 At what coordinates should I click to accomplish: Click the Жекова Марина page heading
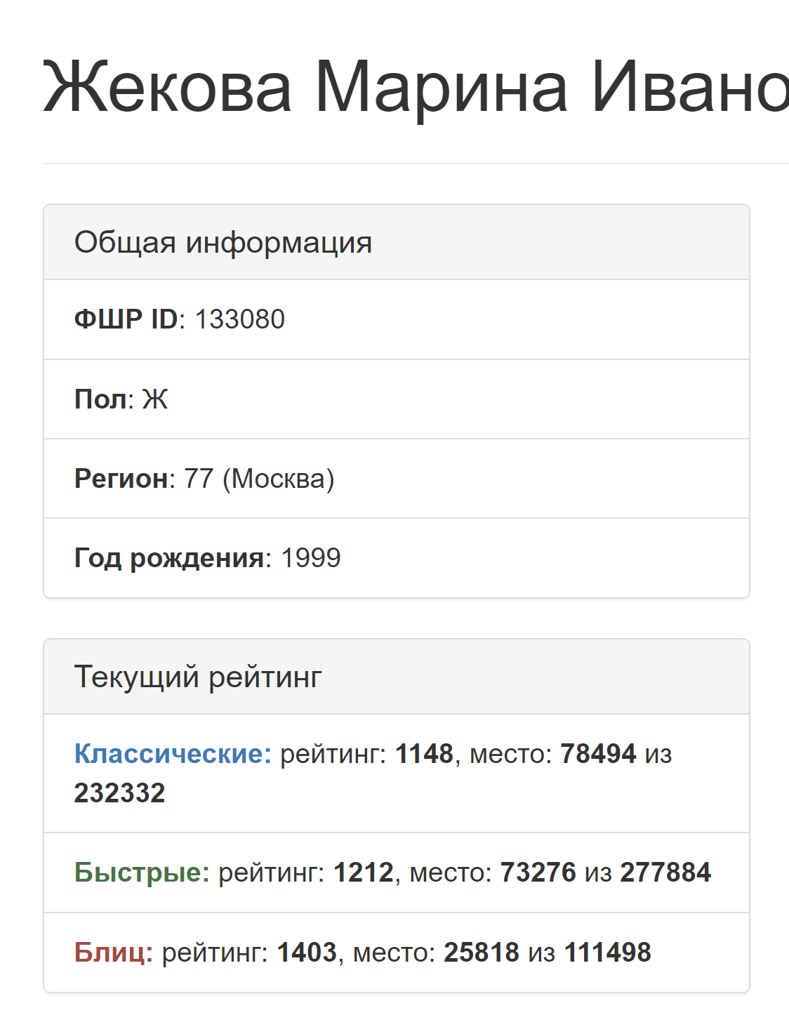point(416,87)
